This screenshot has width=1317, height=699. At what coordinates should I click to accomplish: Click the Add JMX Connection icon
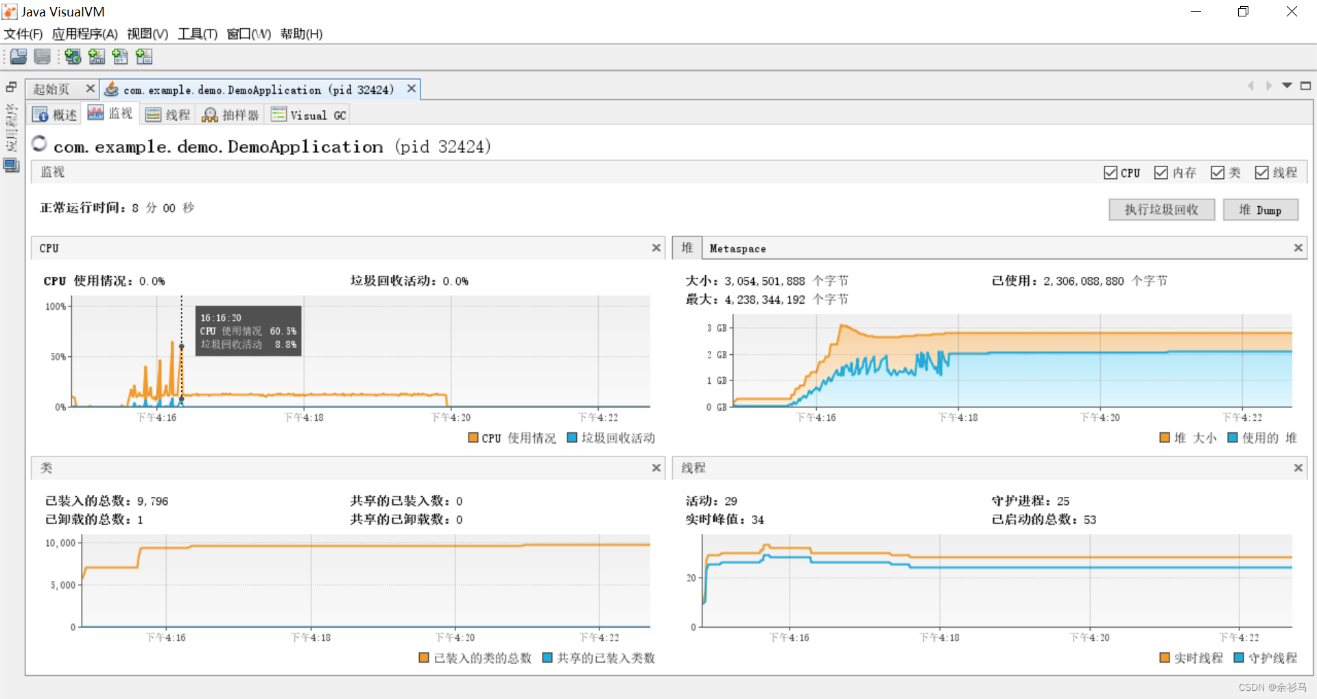[x=96, y=56]
